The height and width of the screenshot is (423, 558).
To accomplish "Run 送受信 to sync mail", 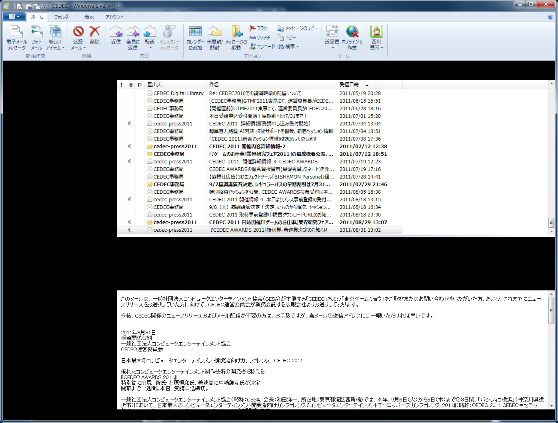I will click(x=332, y=35).
